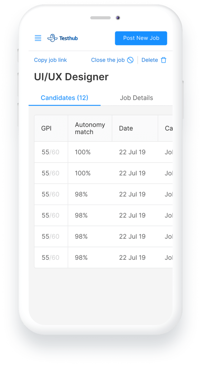Switch to the Job Details tab
201x365 pixels.
coord(136,98)
